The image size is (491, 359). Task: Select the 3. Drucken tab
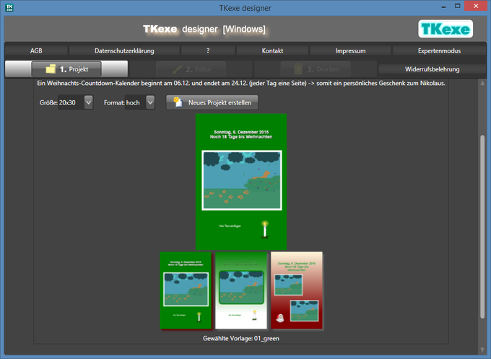(x=316, y=69)
